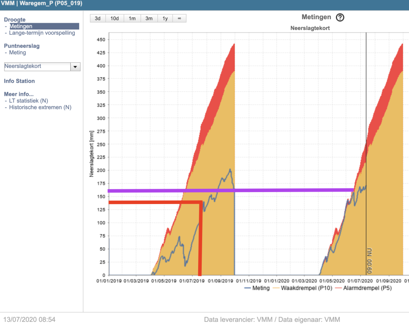Open the Metingen help question-mark icon
Screen dimensions: 409x327
[x=340, y=18]
